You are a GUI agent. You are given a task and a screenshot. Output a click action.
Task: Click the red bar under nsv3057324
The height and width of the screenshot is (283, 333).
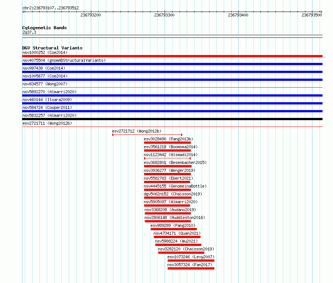coord(191,268)
